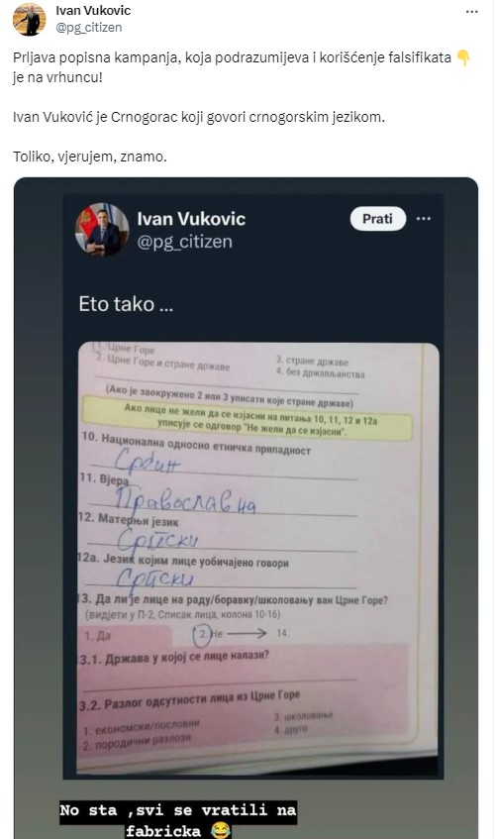495x839 pixels.
Task: Select the circled "2. Не" option on the form
Action: [207, 634]
